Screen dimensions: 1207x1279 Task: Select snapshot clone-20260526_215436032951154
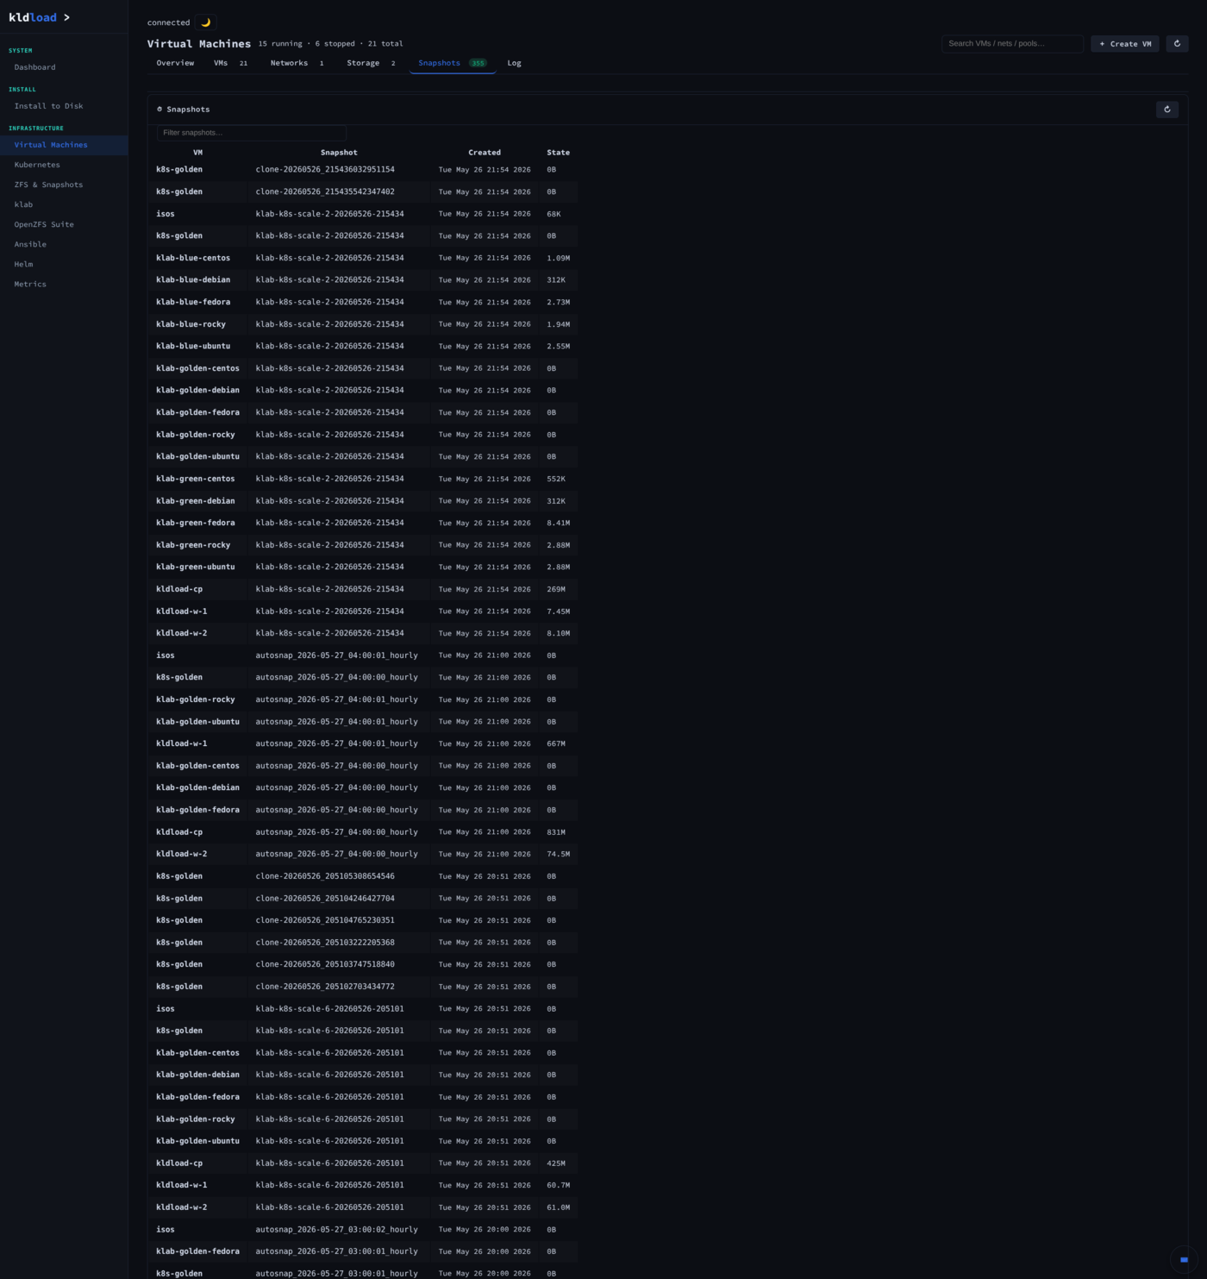click(325, 170)
